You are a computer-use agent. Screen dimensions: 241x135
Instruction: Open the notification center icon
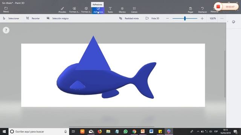click(235, 132)
